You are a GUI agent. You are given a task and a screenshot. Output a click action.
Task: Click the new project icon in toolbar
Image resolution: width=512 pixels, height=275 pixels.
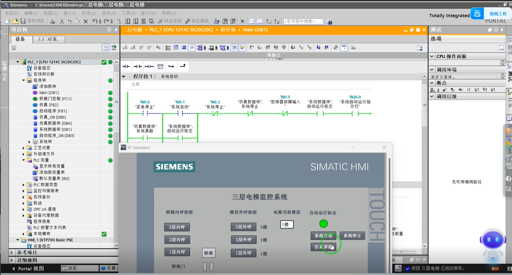tap(8, 21)
